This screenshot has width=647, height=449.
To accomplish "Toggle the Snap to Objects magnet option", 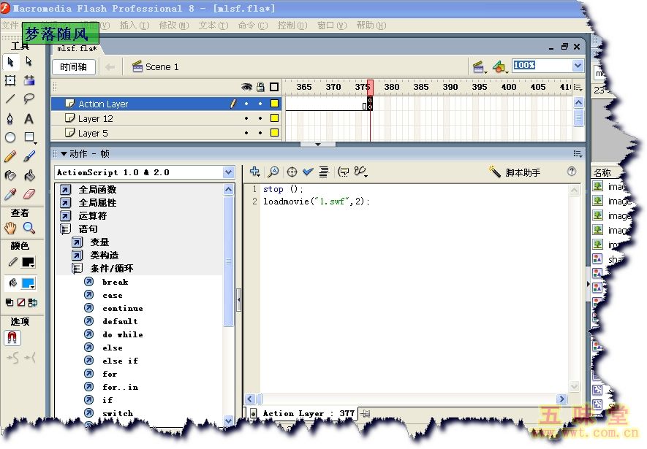I will click(x=12, y=338).
